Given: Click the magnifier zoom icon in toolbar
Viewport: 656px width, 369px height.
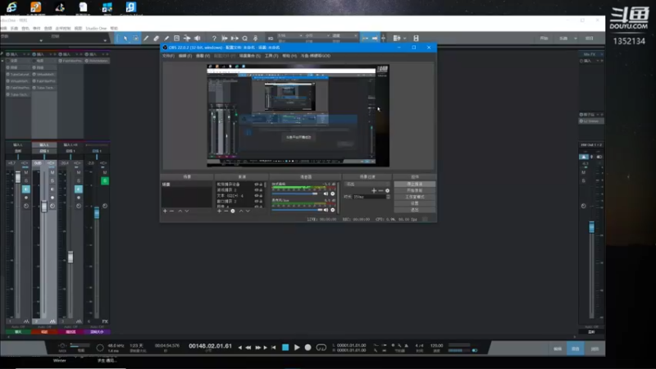Looking at the screenshot, I should 244,38.
